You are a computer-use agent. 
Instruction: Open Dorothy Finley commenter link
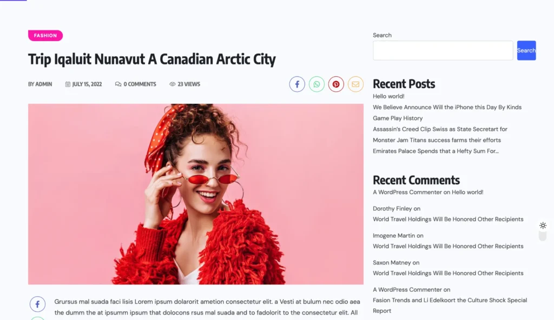pos(392,209)
